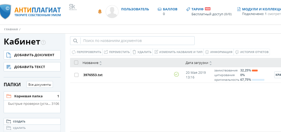The width and height of the screenshot is (281, 132).
Task: Toggle the select-all checkbox in table header
Action: click(x=76, y=62)
